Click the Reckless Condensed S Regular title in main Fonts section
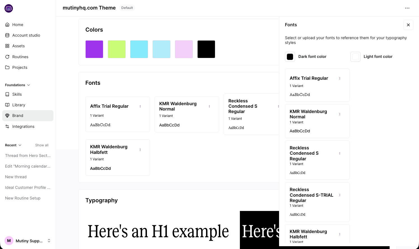 click(x=243, y=106)
